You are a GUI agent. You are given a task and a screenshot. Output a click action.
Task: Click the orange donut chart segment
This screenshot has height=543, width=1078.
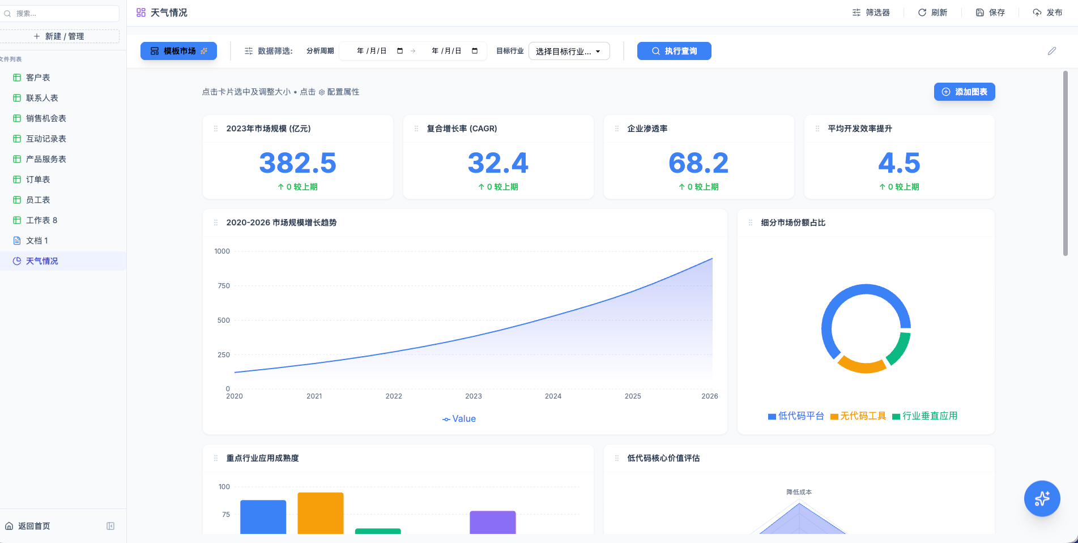click(862, 367)
